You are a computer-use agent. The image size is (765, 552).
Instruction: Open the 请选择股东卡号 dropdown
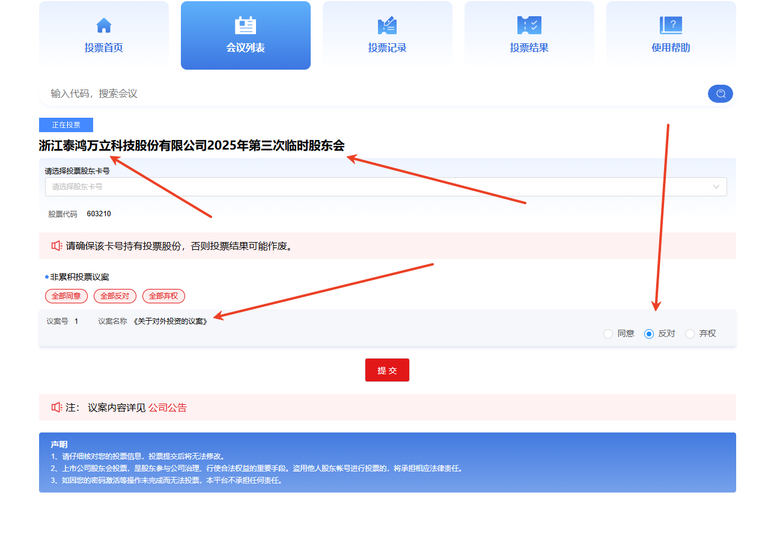click(386, 187)
